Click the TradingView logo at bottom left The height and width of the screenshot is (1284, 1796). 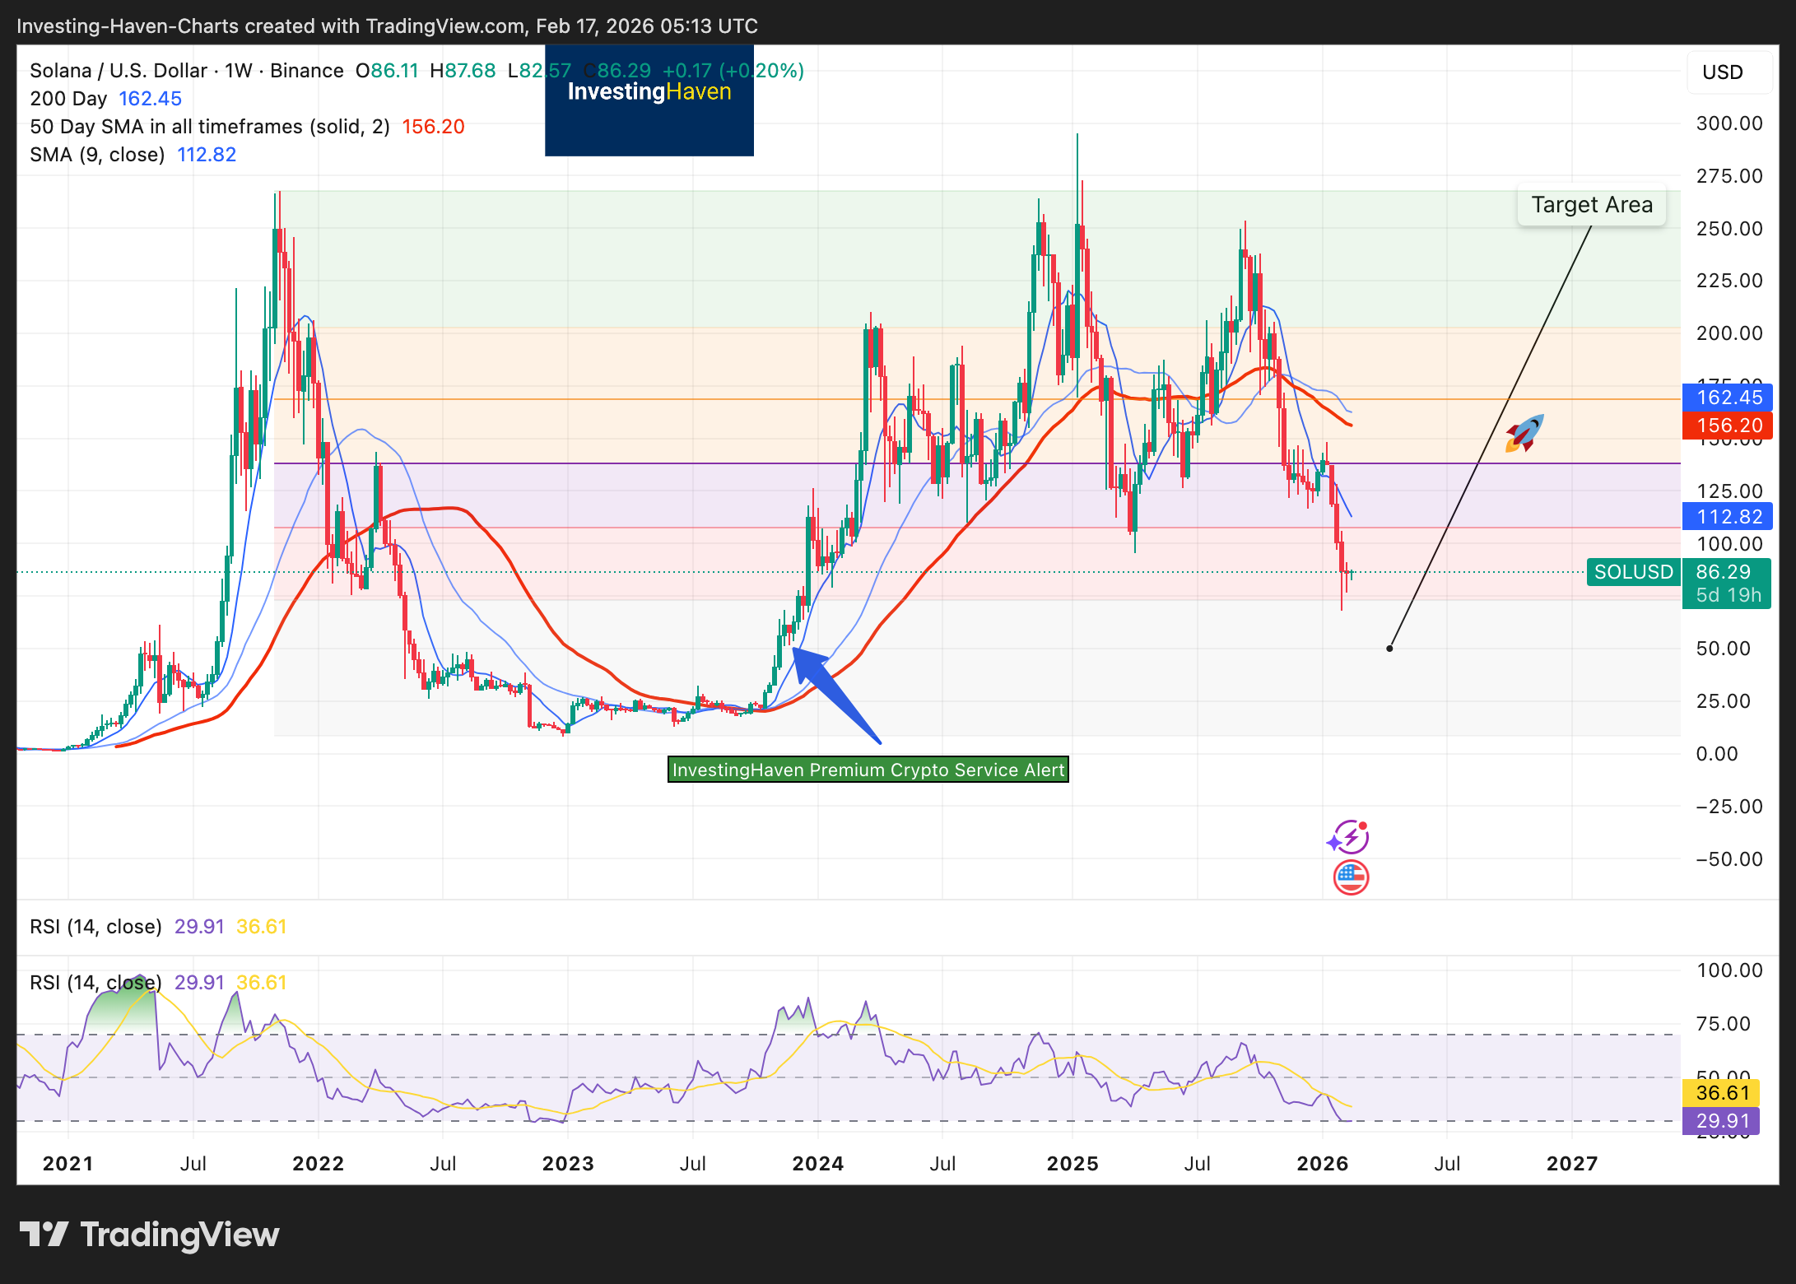(x=149, y=1235)
